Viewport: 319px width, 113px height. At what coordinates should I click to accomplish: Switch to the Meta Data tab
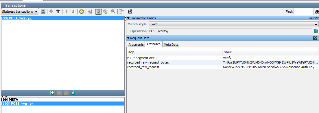[171, 45]
